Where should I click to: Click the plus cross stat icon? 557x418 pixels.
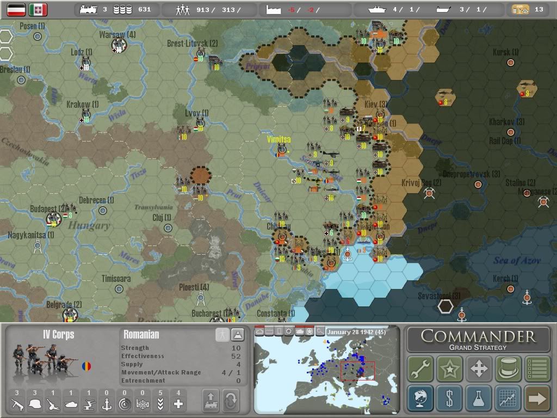[178, 404]
